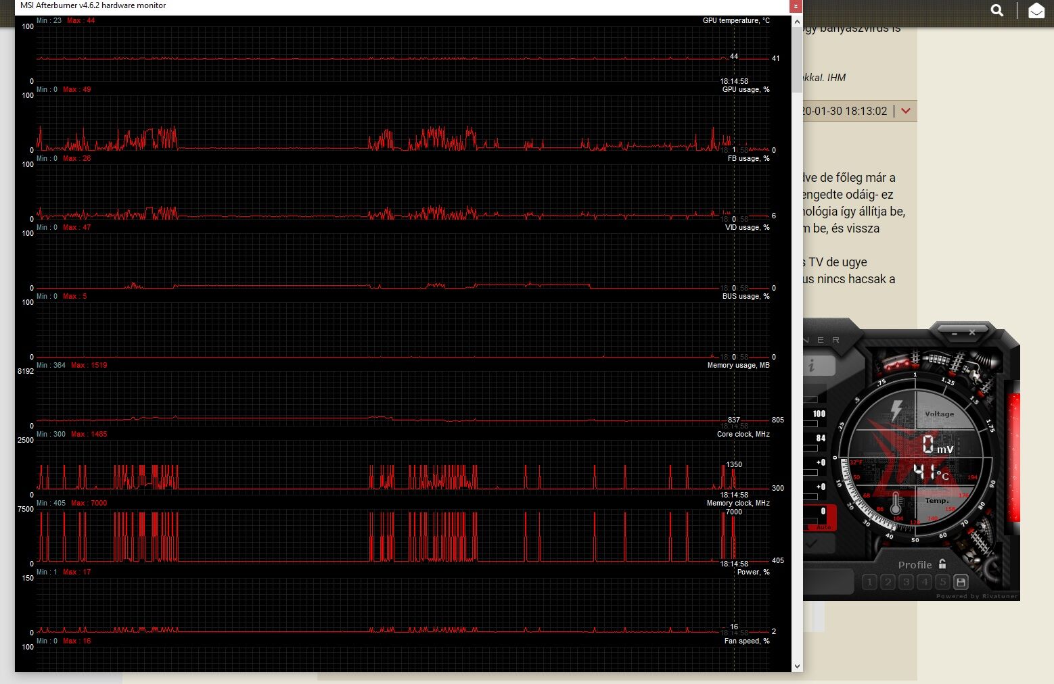Click the 'FB usage, %' graph label
The image size is (1054, 684).
pos(748,158)
